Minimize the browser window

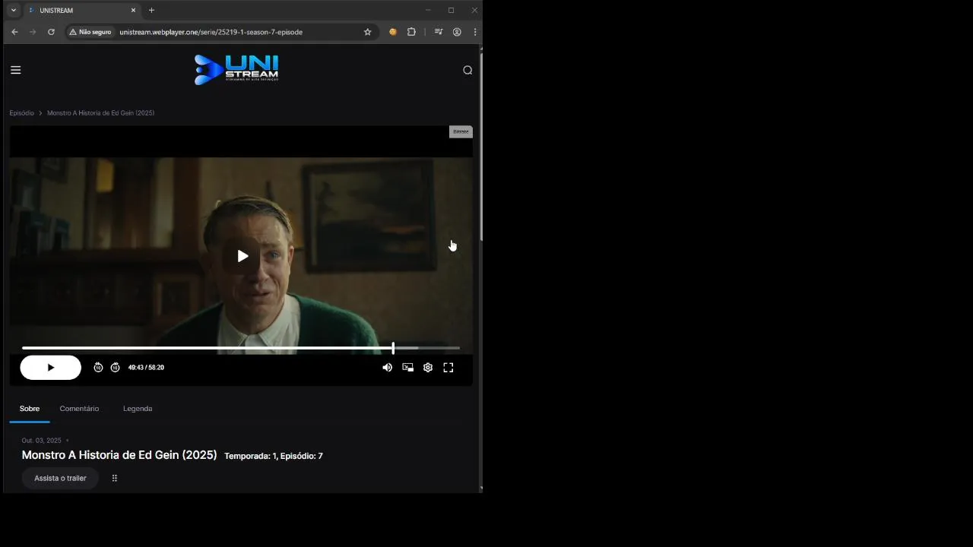tap(428, 10)
